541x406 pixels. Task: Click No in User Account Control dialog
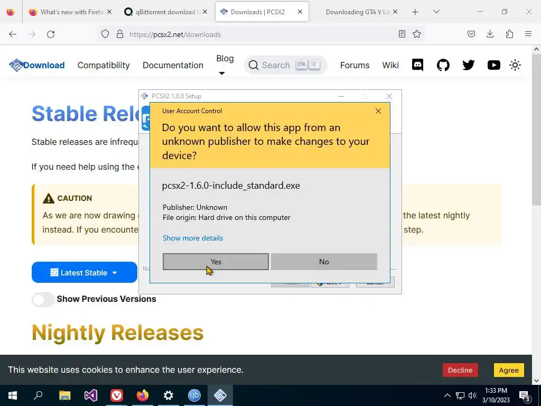324,262
